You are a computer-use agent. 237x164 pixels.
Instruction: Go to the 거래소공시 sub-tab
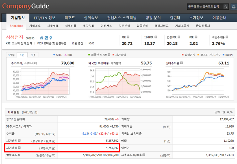pyautogui.click(x=182, y=26)
